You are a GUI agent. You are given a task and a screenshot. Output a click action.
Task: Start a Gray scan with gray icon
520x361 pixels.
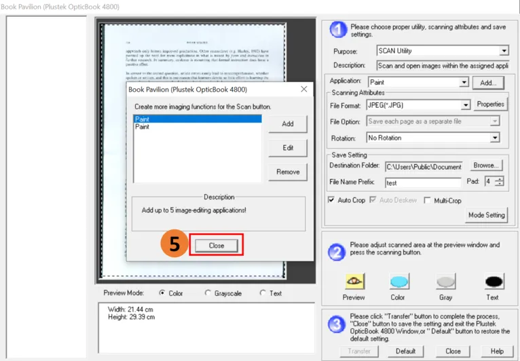point(445,282)
